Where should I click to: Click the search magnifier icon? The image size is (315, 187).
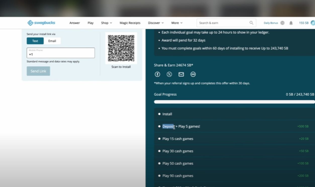click(251, 23)
